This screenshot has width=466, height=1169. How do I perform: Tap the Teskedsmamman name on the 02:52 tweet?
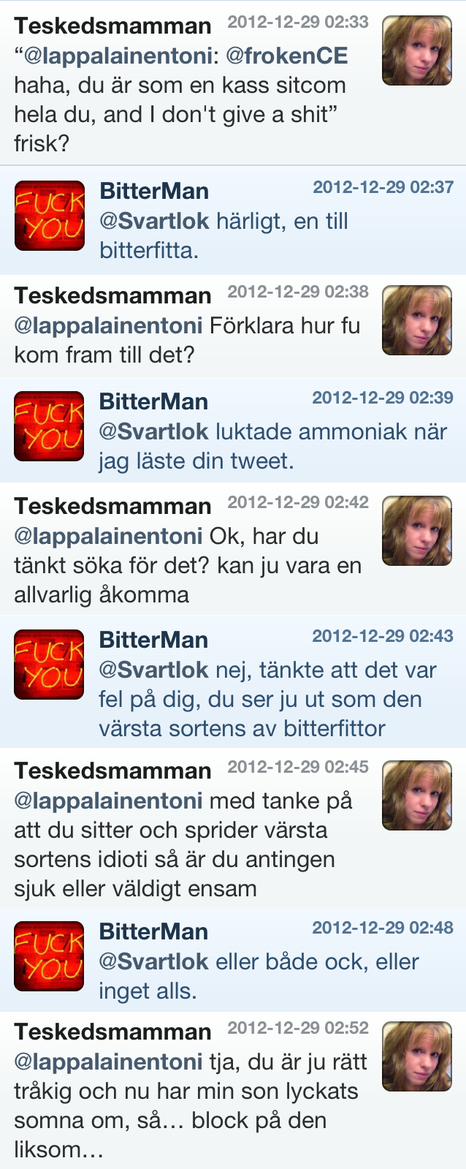tap(112, 1032)
